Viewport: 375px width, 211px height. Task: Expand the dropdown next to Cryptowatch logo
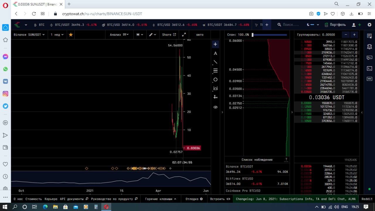26,25
